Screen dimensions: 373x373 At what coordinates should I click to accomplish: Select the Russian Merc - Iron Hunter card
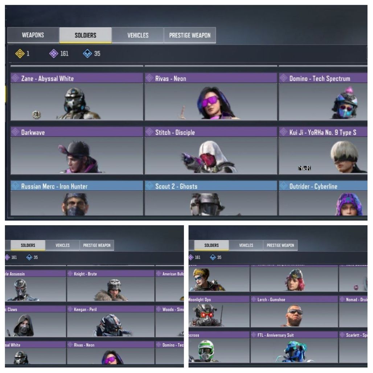point(77,198)
